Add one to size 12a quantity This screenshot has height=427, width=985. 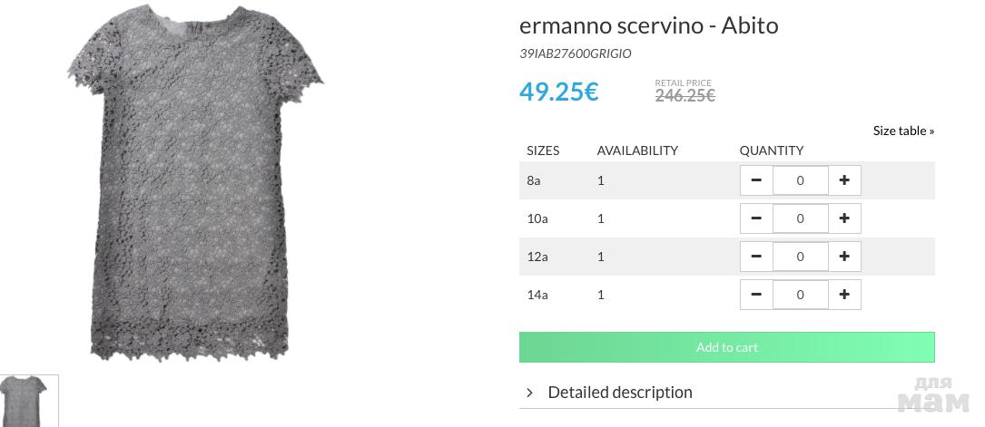(844, 257)
